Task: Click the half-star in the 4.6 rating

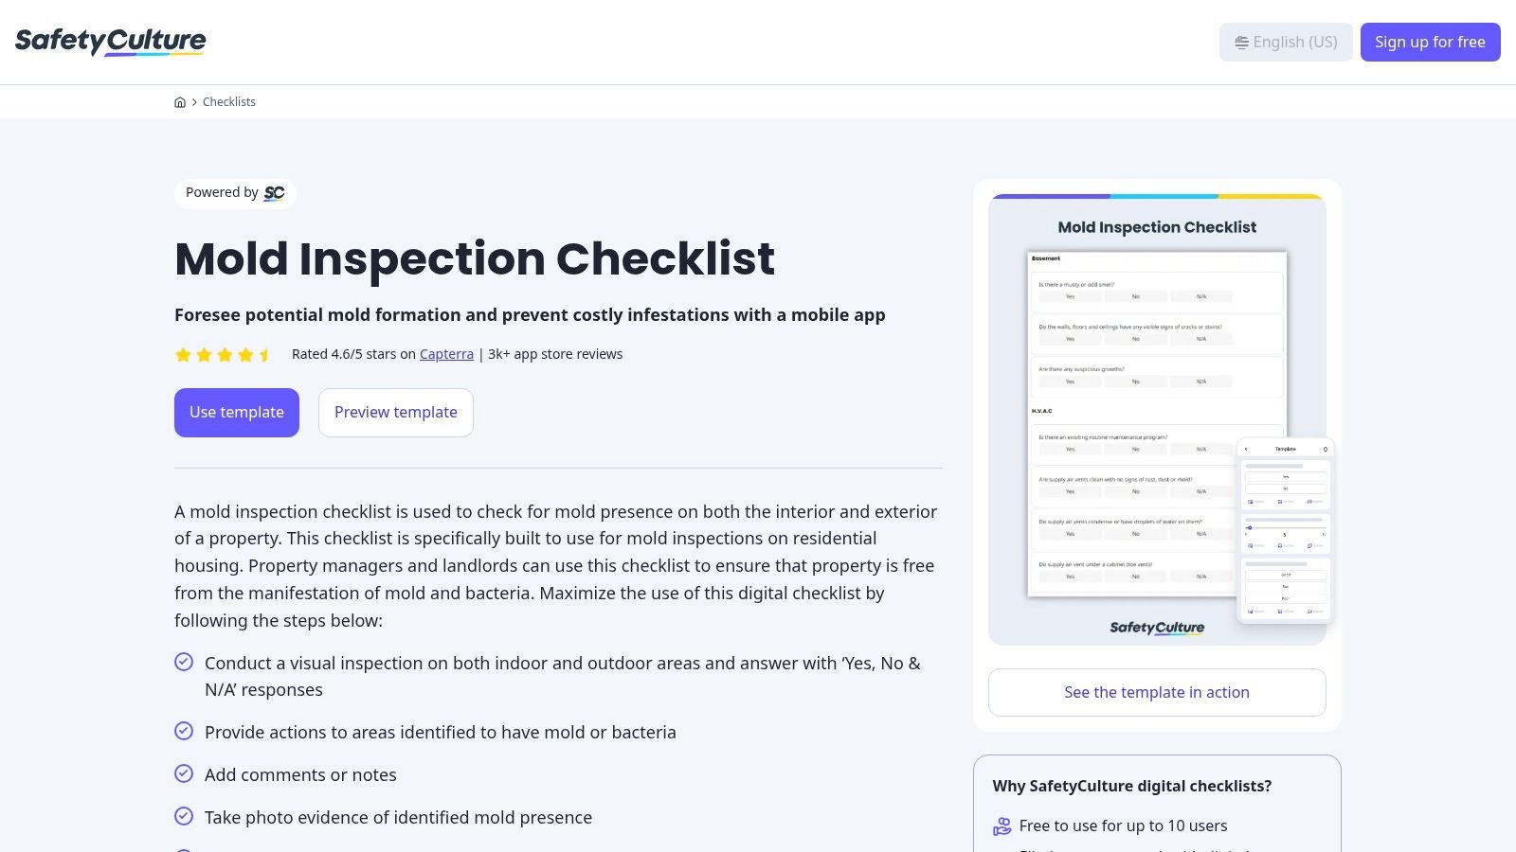Action: (x=264, y=354)
